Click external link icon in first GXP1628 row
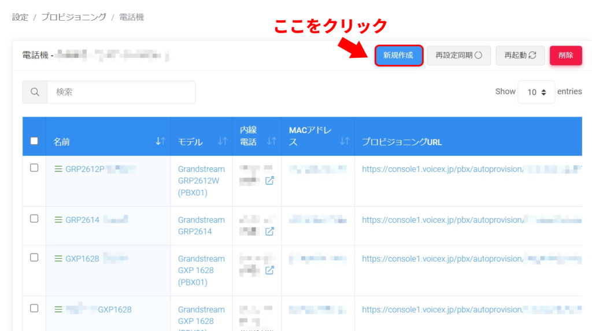Viewport: 592px width, 331px height. [x=269, y=270]
